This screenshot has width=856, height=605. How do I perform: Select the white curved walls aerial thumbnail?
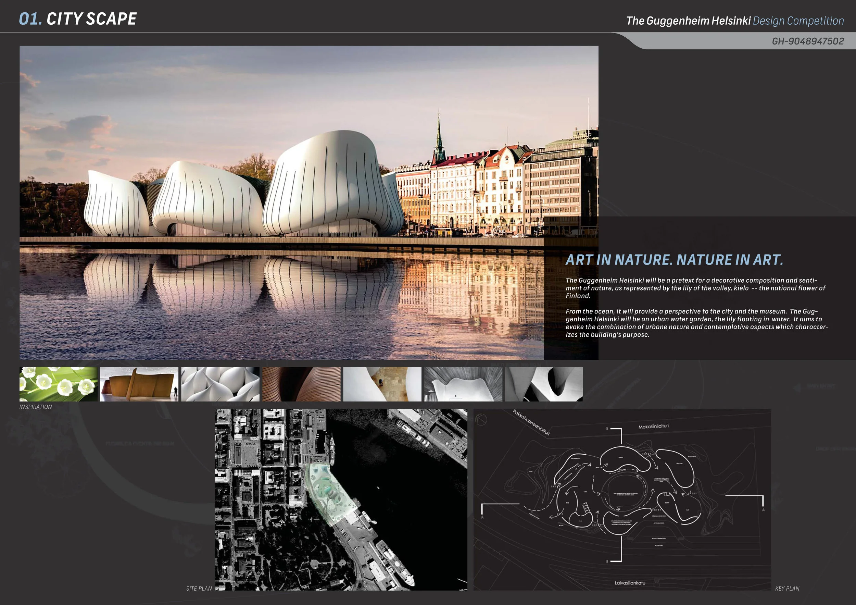[382, 384]
